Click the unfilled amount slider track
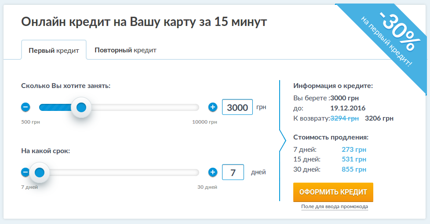The width and height of the screenshot is (430, 224). pos(145,107)
